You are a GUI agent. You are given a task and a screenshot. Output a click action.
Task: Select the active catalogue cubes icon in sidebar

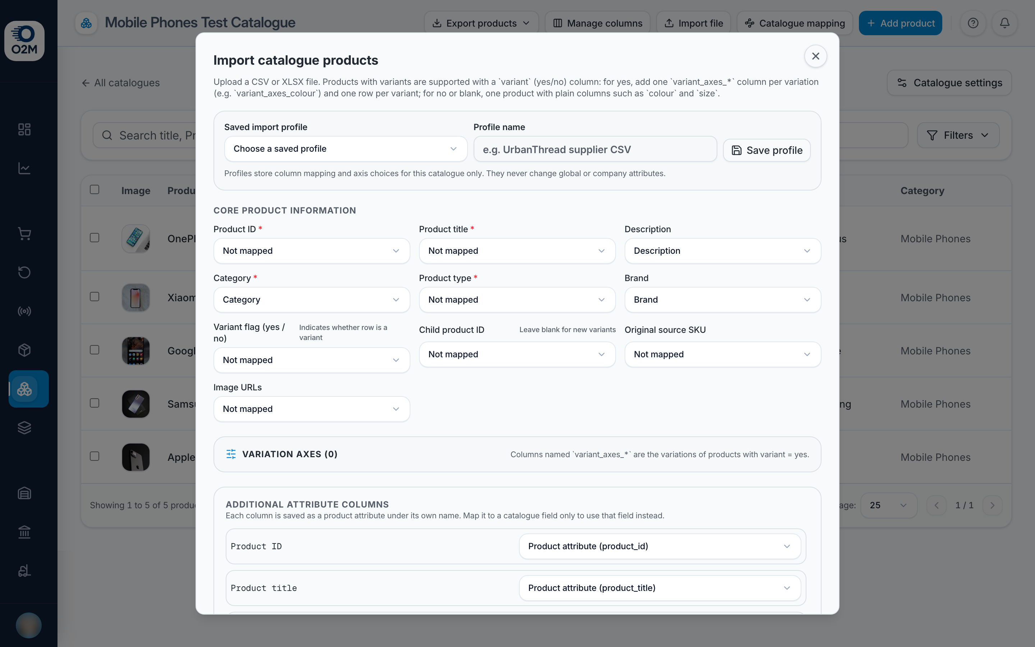pyautogui.click(x=29, y=389)
